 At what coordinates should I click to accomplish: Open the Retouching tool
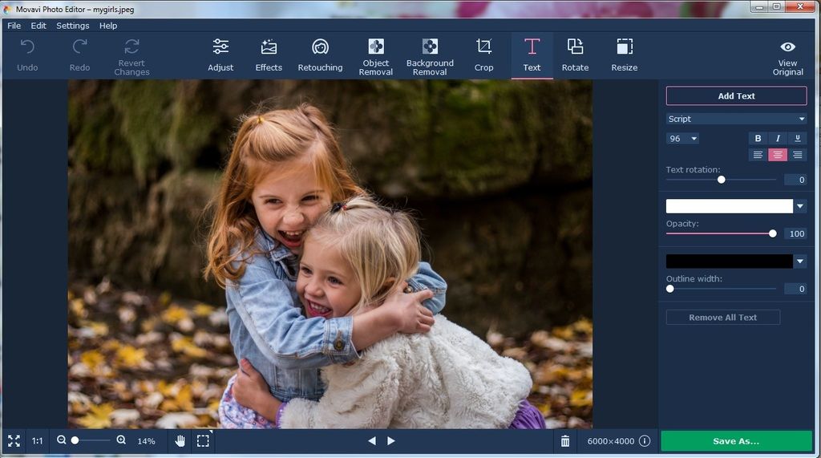click(320, 55)
